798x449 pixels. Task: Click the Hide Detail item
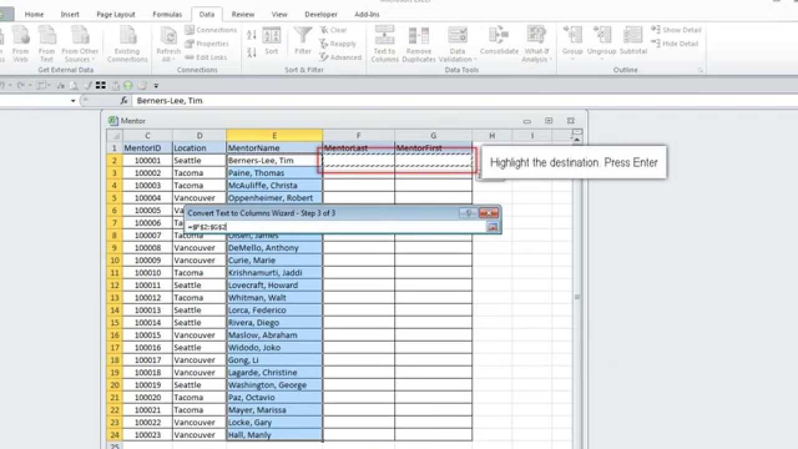click(x=675, y=44)
